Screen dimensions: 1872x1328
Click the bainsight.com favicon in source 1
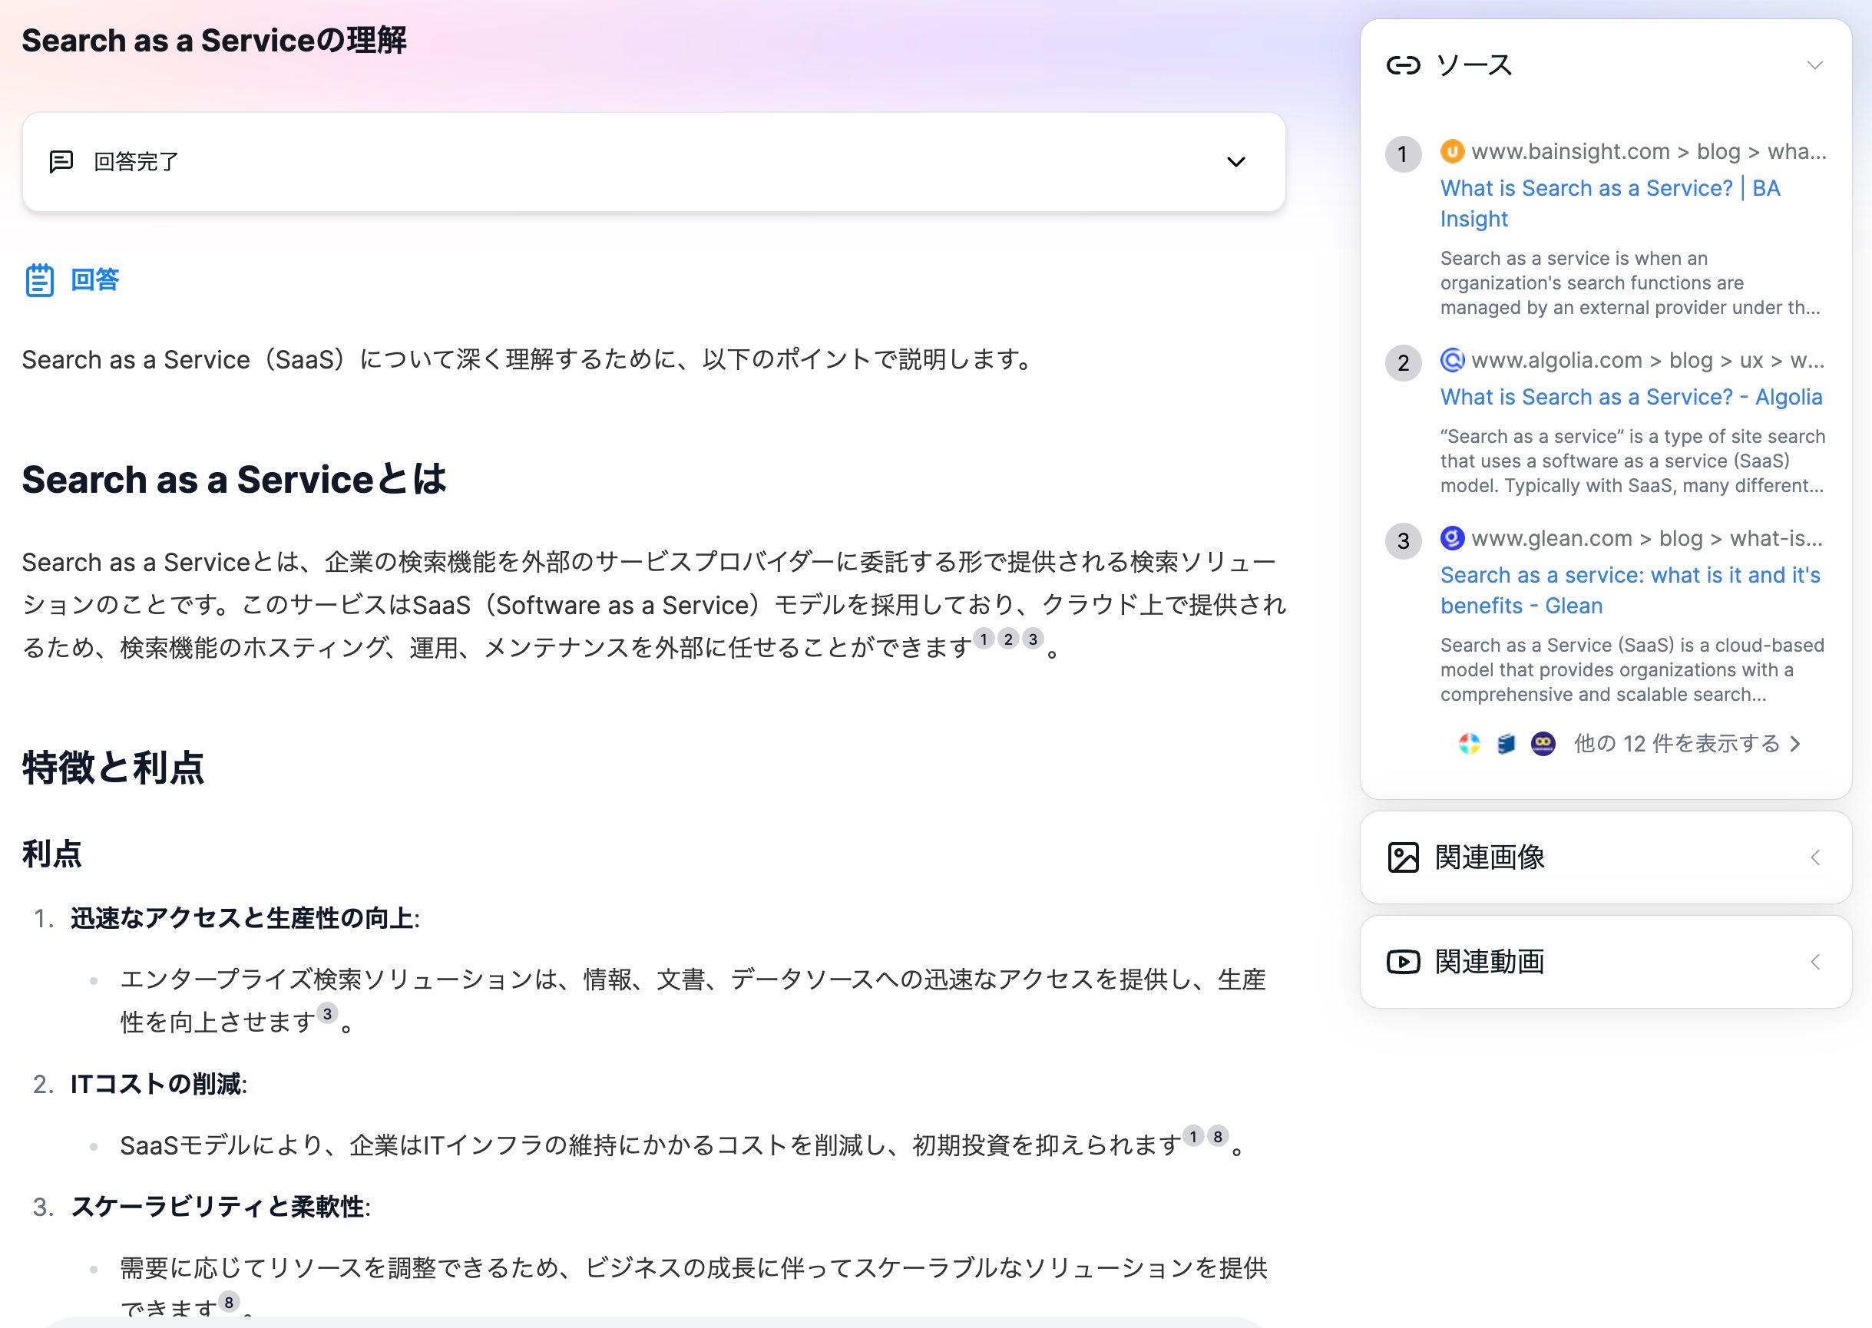1452,151
